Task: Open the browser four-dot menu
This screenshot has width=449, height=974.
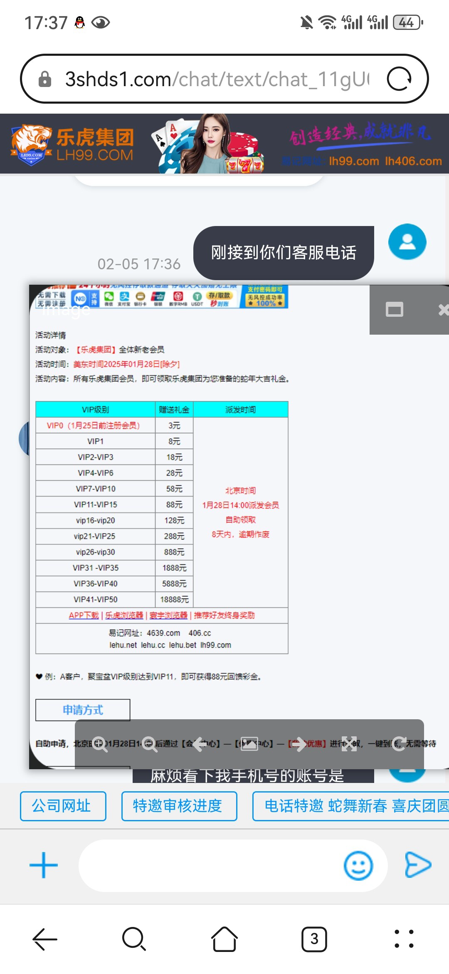Action: coord(404,939)
